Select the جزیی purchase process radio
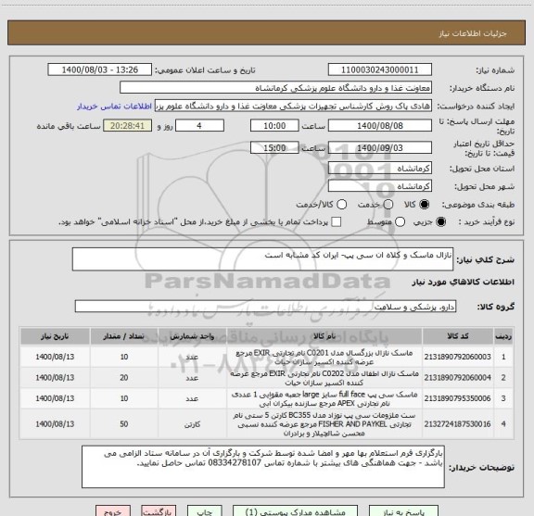The width and height of the screenshot is (534, 516). 440,222
